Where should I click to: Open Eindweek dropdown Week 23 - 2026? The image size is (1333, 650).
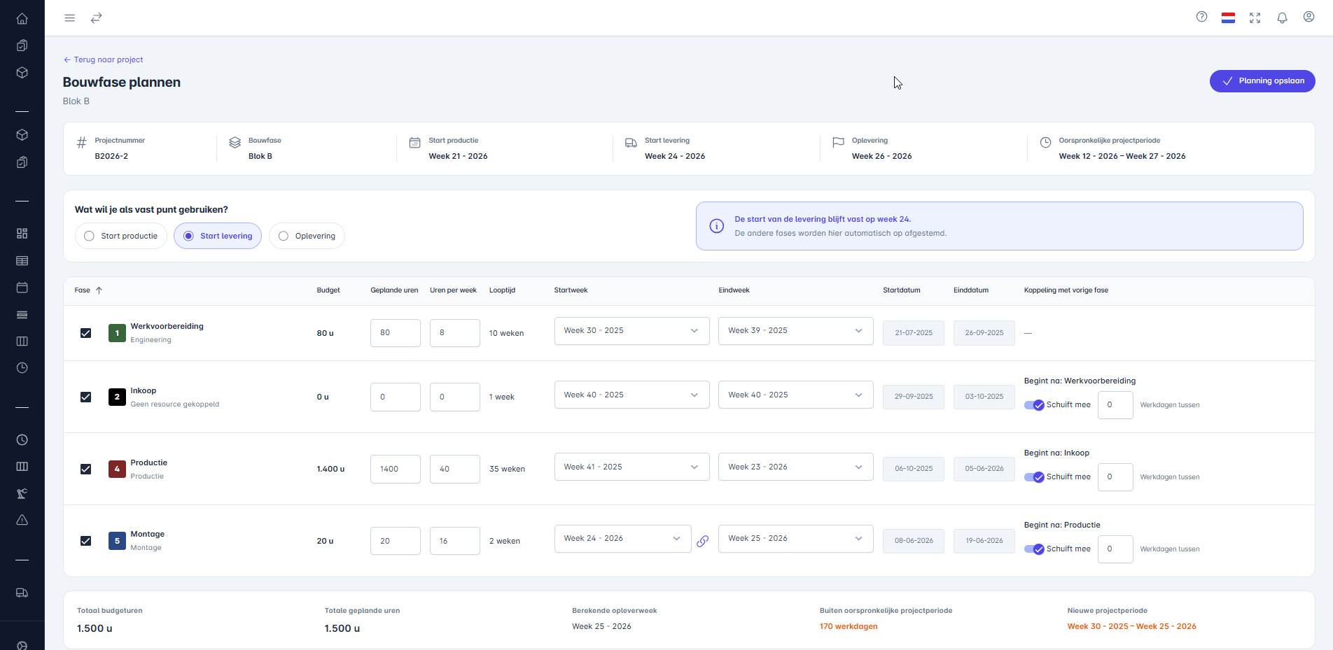coord(795,467)
